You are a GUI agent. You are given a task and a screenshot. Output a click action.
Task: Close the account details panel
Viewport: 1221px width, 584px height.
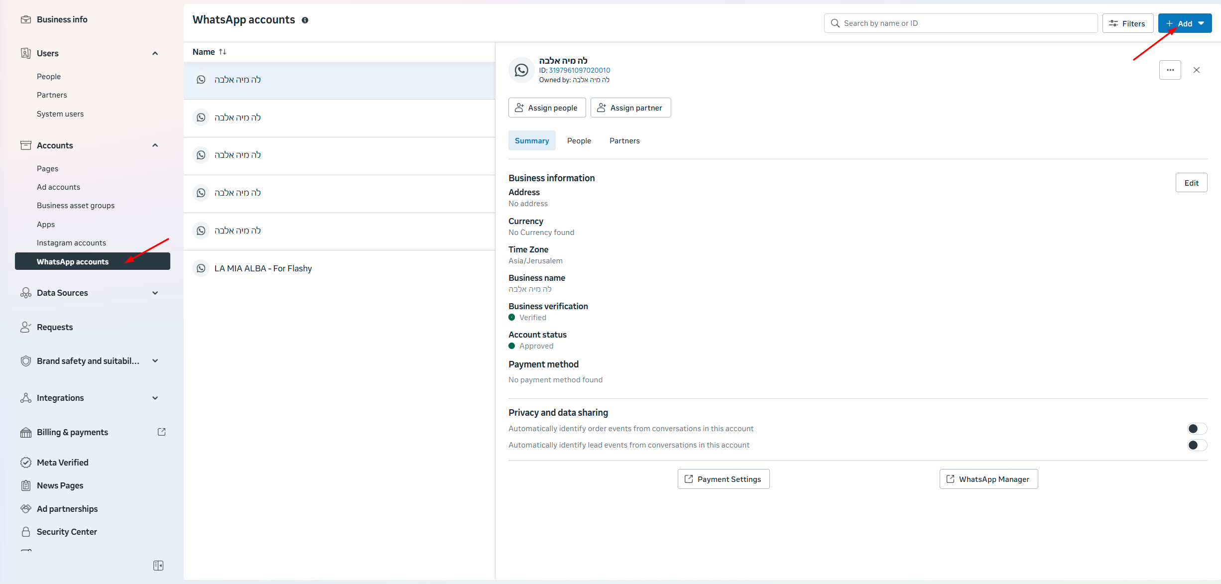point(1196,70)
